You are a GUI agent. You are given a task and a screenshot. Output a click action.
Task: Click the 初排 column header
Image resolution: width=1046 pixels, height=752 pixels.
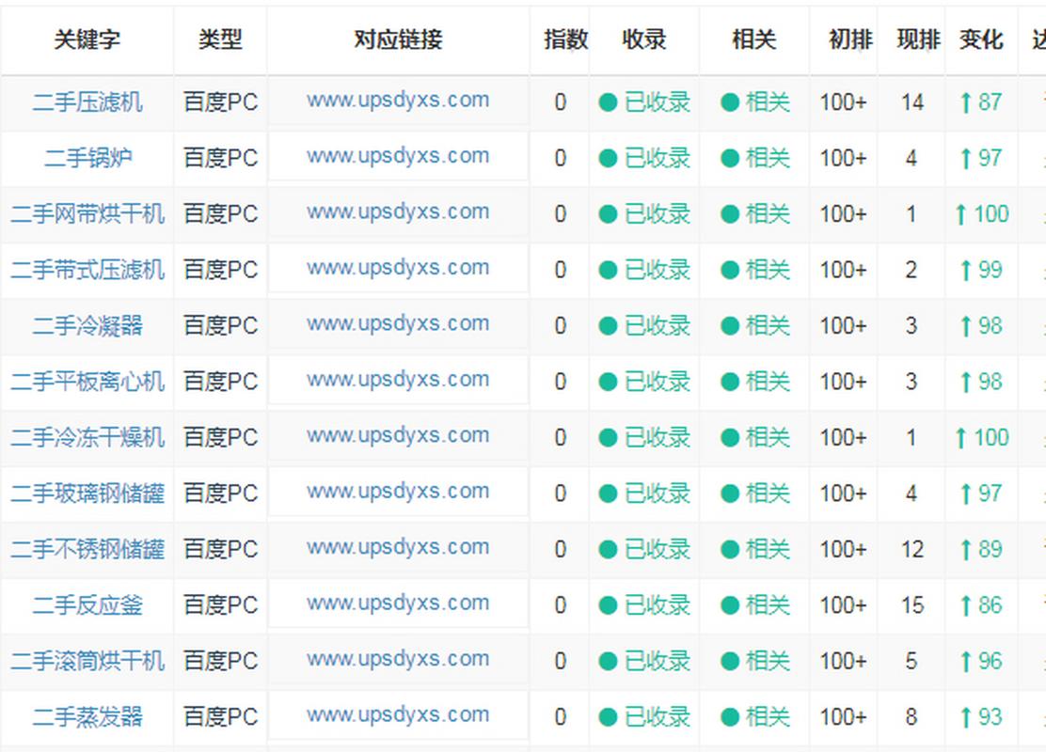coord(850,40)
